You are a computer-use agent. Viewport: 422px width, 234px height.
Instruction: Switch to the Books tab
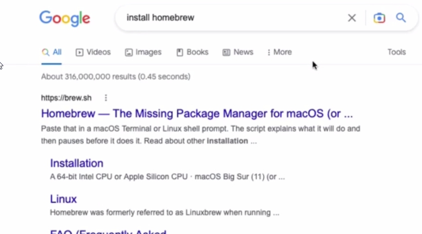(193, 52)
